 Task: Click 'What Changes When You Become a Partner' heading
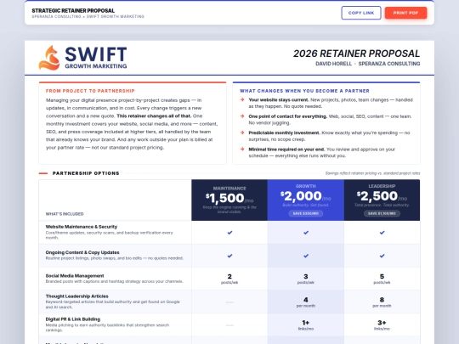tap(304, 91)
